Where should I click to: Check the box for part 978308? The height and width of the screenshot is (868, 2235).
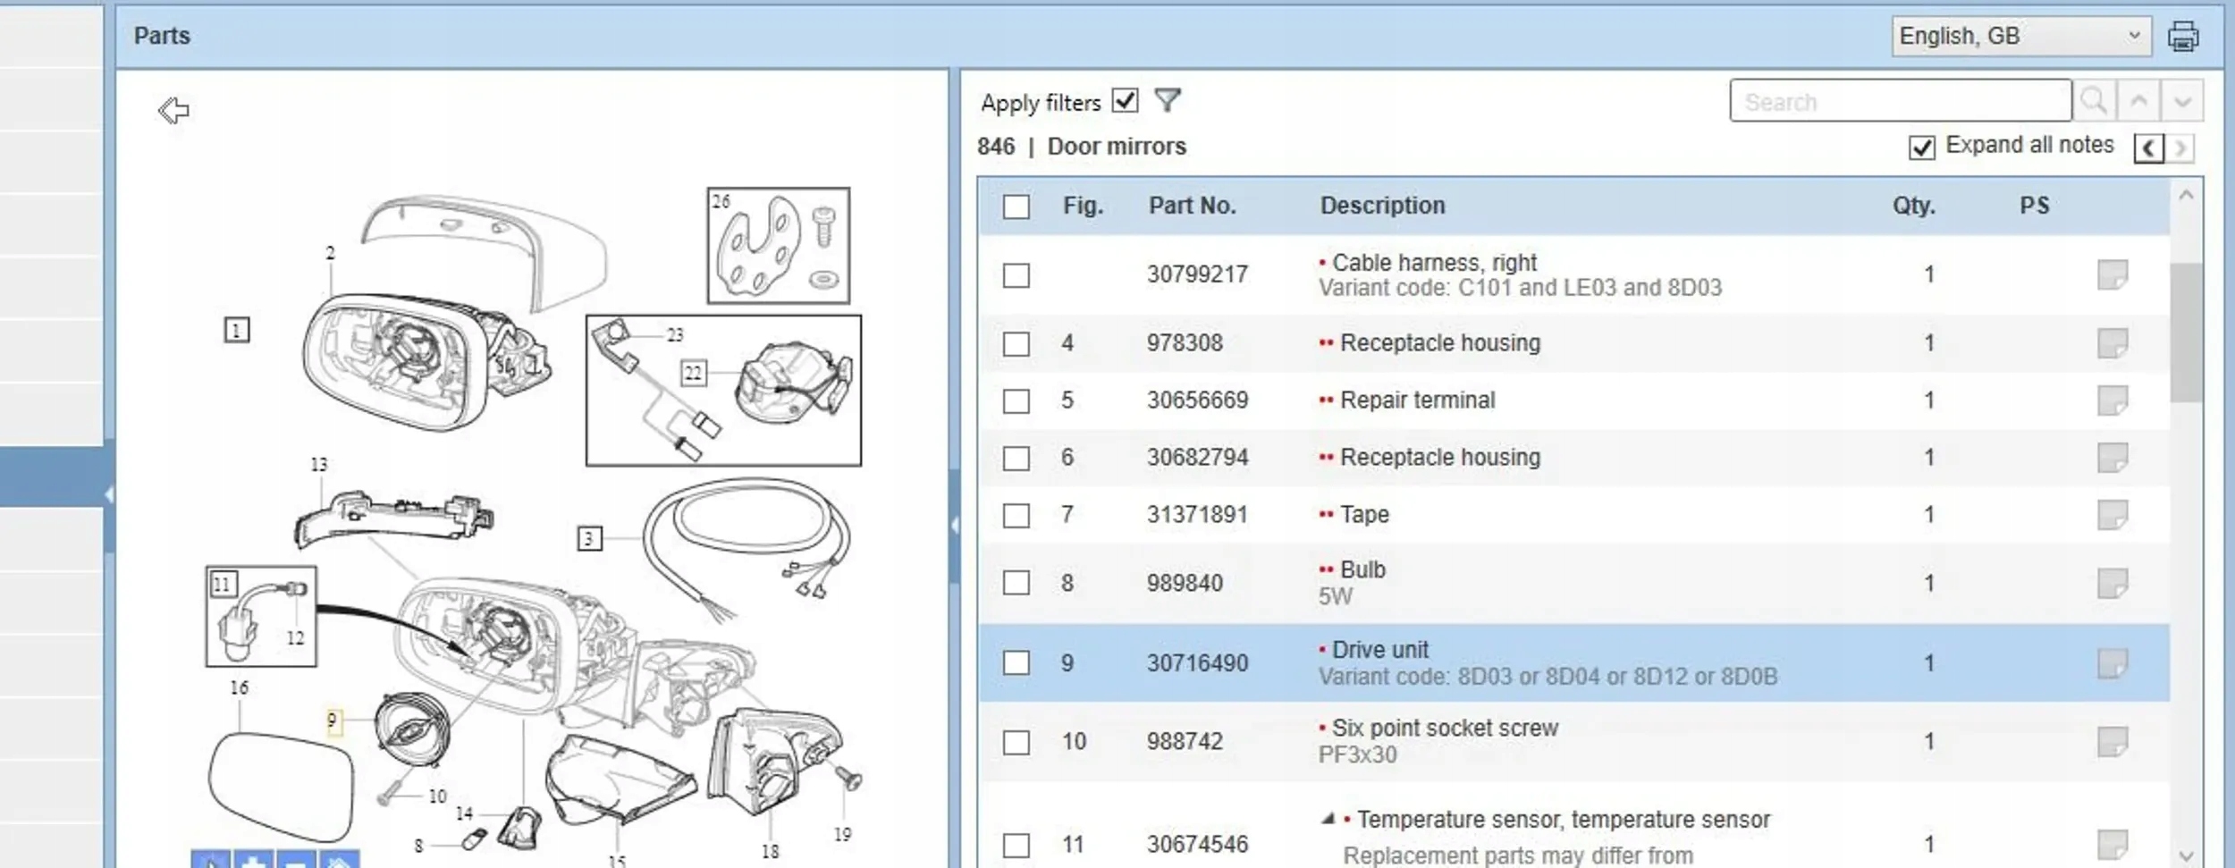point(1016,344)
